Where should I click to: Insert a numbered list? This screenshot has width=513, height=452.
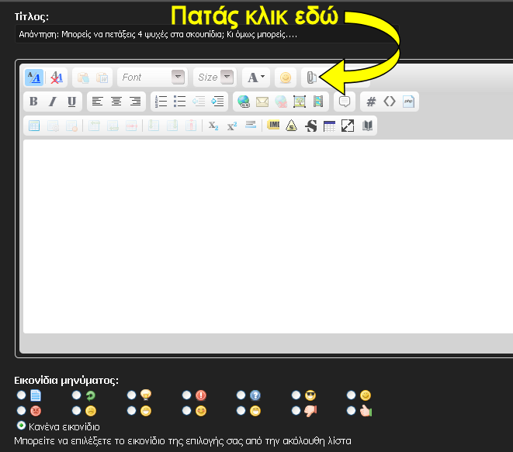(161, 102)
